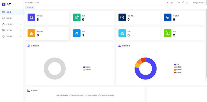
Task: Toggle yellow alarm legend item
Action: pyautogui.click(x=178, y=67)
